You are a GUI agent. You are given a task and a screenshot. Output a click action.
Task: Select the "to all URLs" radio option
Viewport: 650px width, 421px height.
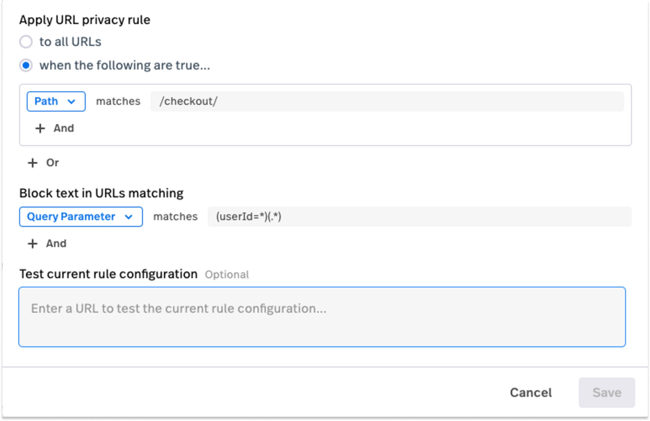tap(26, 42)
